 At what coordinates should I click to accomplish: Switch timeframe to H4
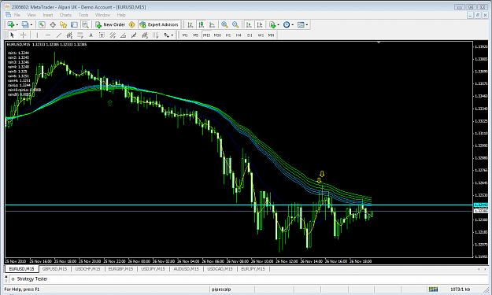coord(239,35)
